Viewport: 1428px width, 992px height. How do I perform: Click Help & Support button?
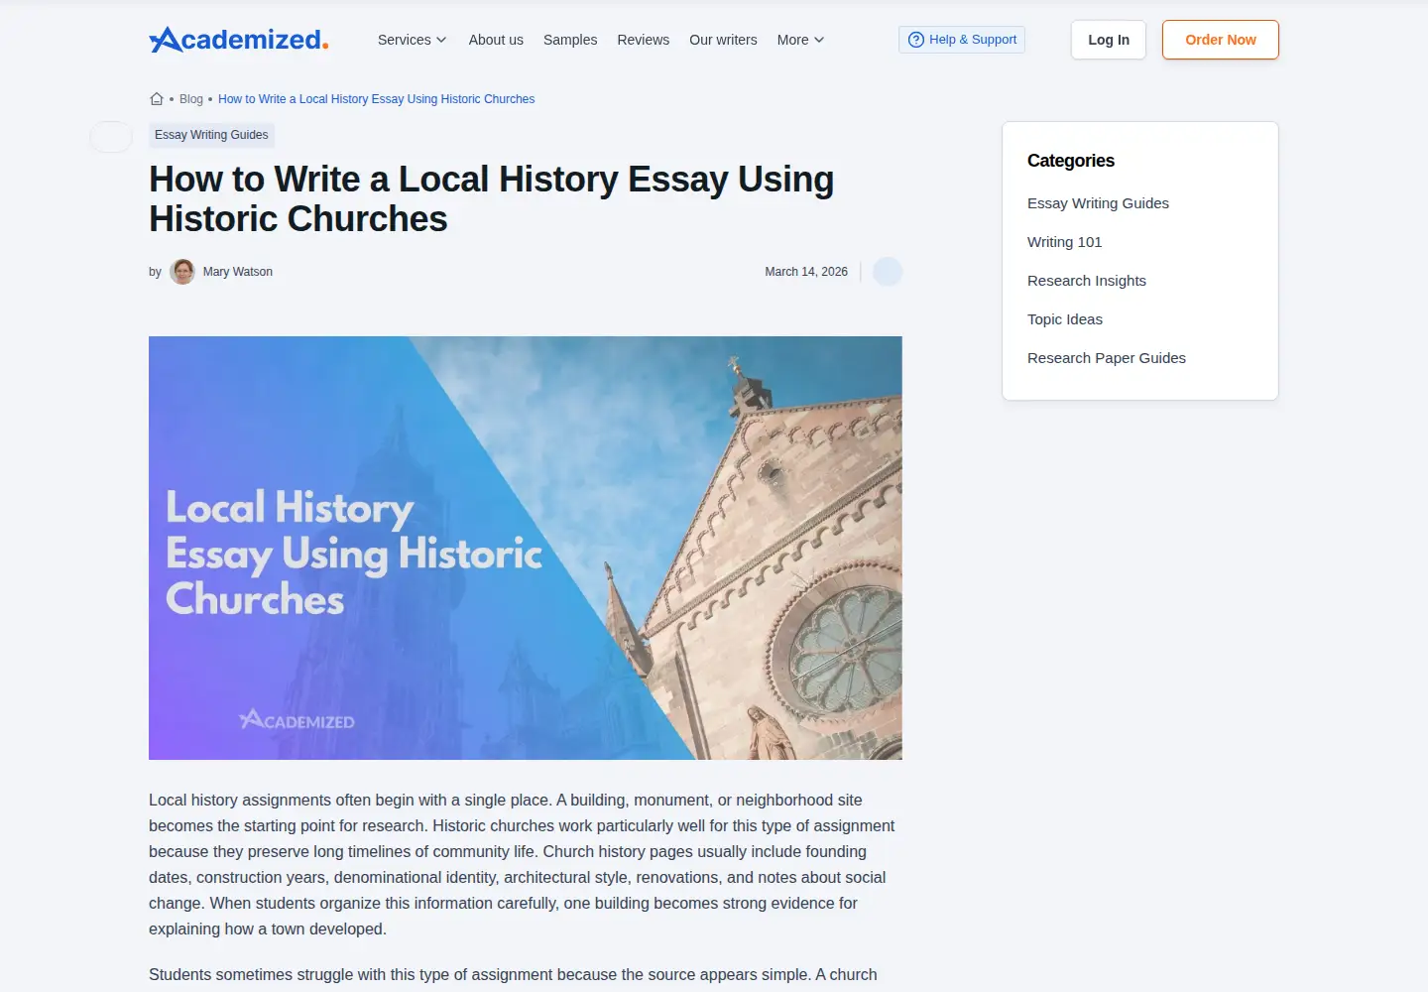coord(962,40)
